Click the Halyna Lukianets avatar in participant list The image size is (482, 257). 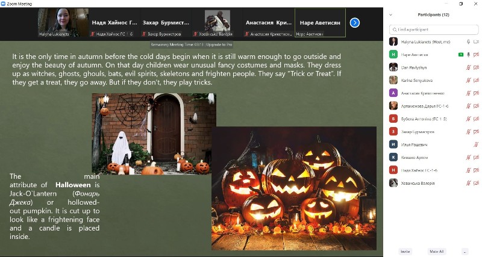393,42
